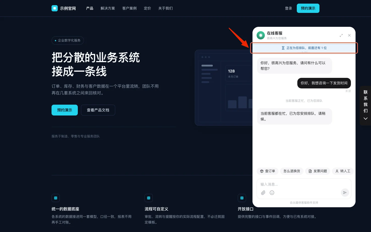Viewport: 371px width, 232px height.
Task: Click the 示例官网 logo icon
Action: pyautogui.click(x=55, y=8)
